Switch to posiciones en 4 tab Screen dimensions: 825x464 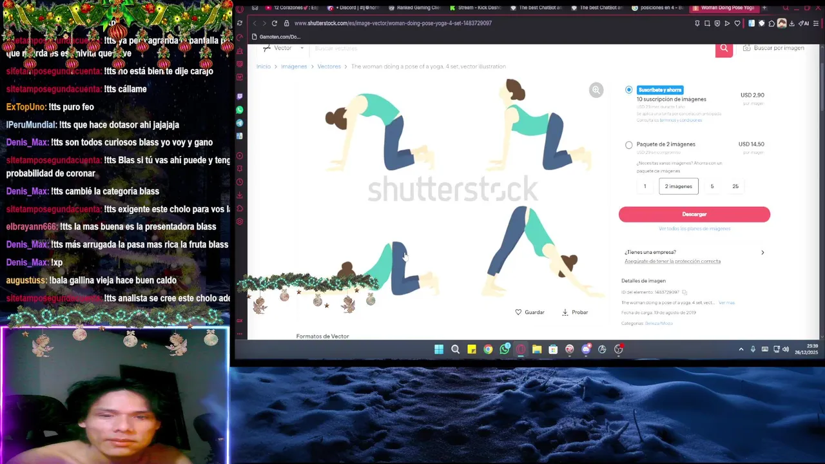tap(658, 8)
